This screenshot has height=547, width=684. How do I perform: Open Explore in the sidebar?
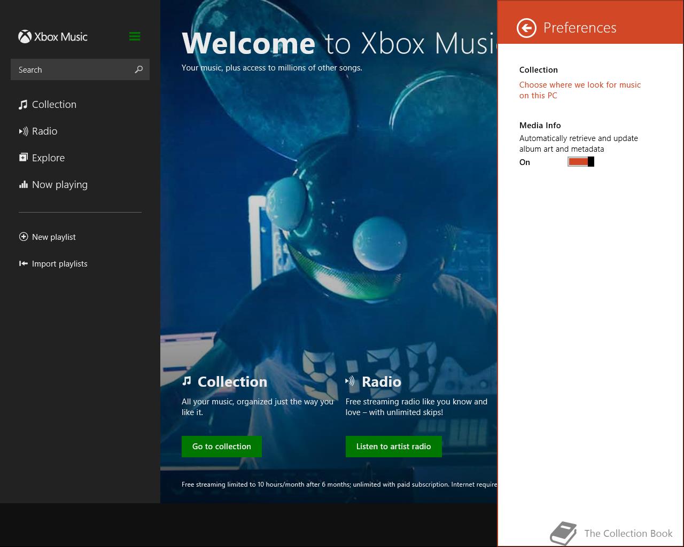tap(48, 158)
